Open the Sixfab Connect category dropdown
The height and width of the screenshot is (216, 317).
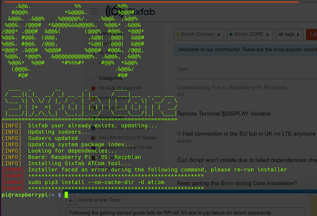pos(199,34)
